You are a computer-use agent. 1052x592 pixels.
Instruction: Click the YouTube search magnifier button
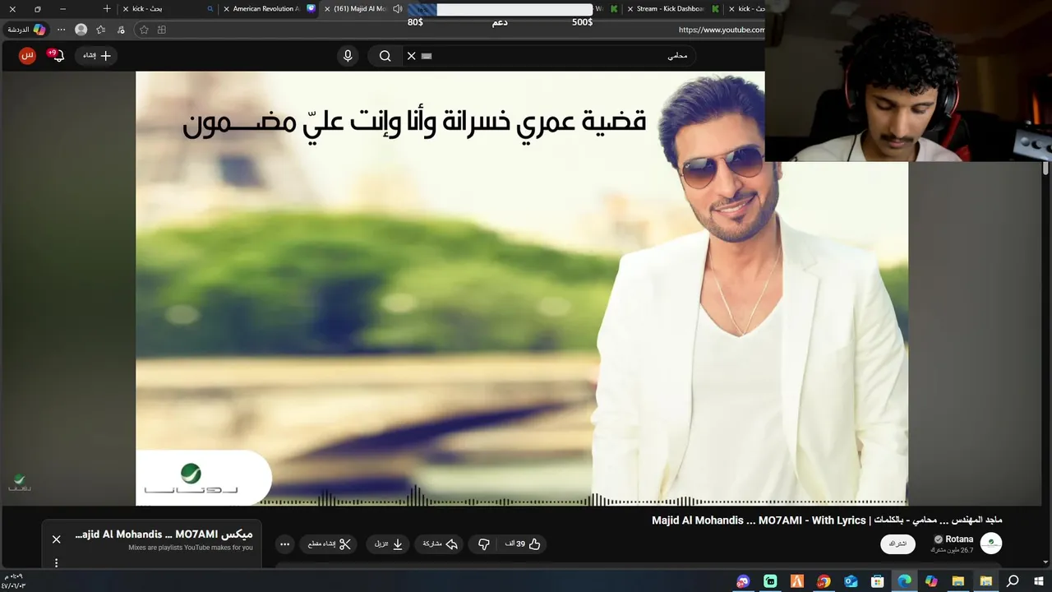click(385, 56)
